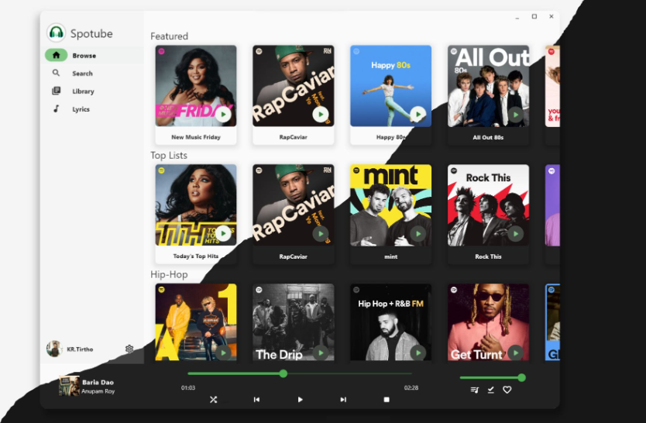The image size is (646, 423).
Task: Click the library stack icon
Action: click(56, 91)
